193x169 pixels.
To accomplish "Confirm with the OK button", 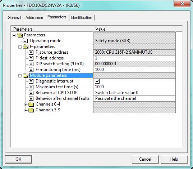I will [18, 159].
